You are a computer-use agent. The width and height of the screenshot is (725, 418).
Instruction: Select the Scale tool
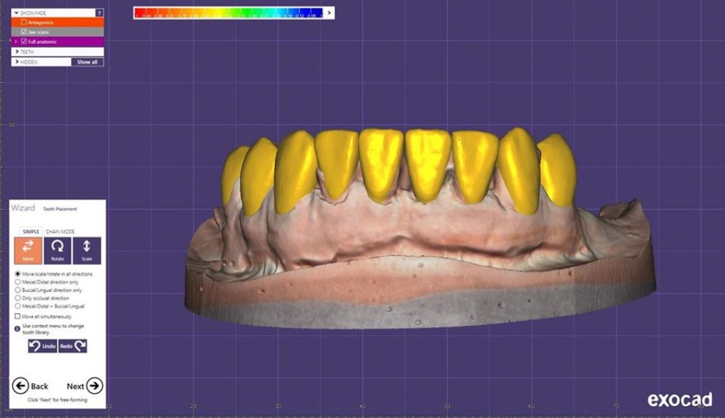[86, 251]
